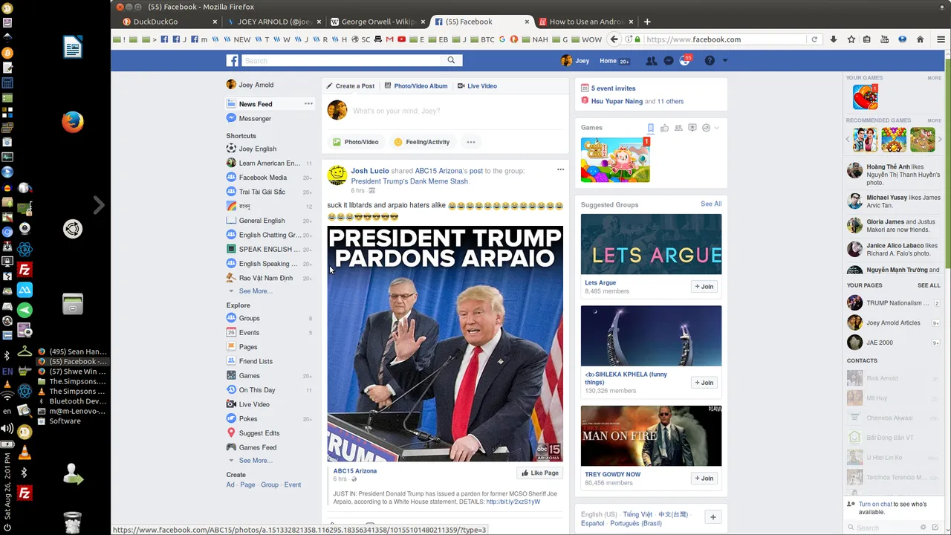Image resolution: width=951 pixels, height=535 pixels.
Task: Click the Facebook search magnifier button
Action: (451, 61)
